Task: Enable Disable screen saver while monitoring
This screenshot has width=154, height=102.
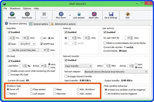Action: [9, 71]
